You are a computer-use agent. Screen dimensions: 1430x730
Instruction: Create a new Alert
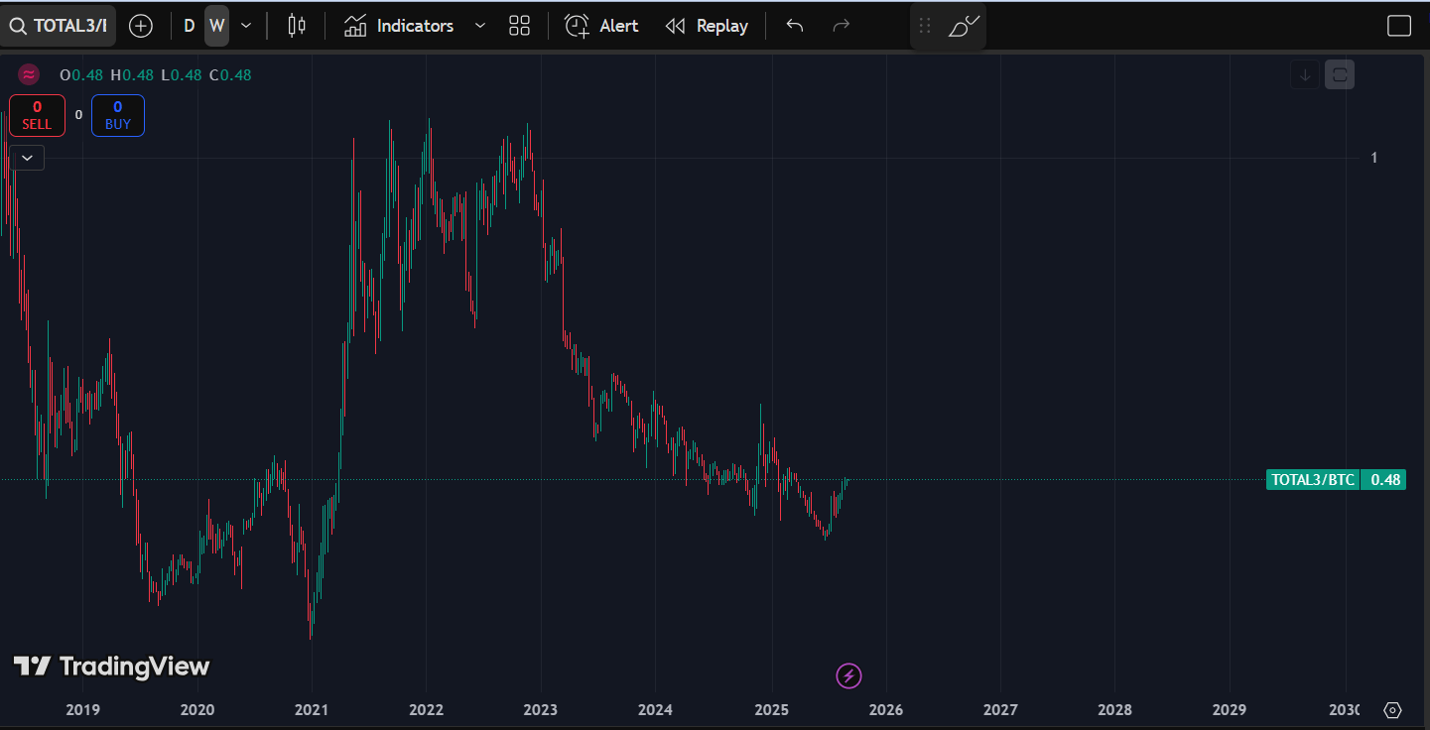point(602,26)
